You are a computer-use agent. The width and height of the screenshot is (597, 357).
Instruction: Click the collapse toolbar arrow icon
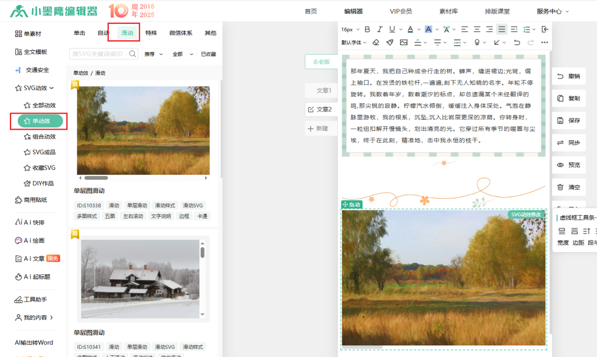[545, 29]
